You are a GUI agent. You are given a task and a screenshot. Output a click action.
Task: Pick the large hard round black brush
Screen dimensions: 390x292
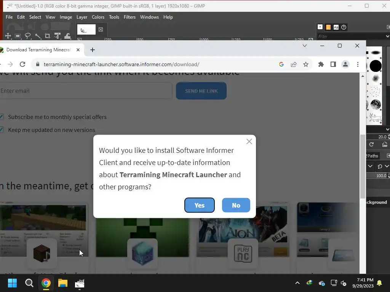click(376, 66)
